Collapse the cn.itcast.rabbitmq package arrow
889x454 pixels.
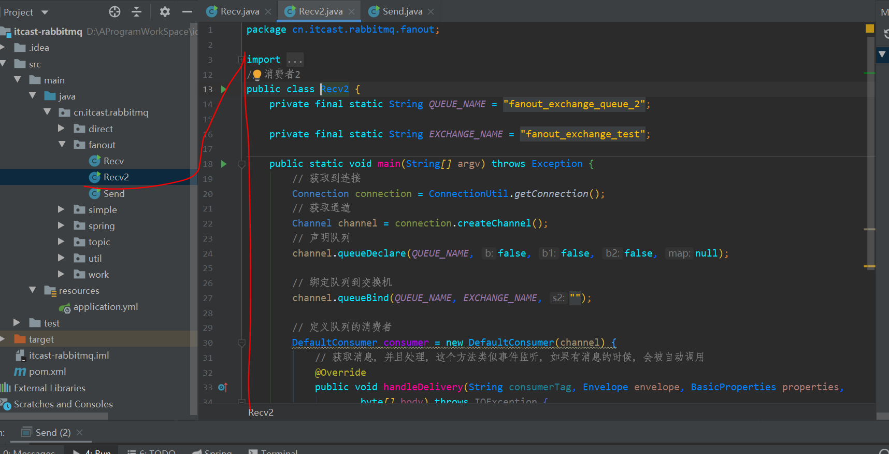tap(48, 112)
